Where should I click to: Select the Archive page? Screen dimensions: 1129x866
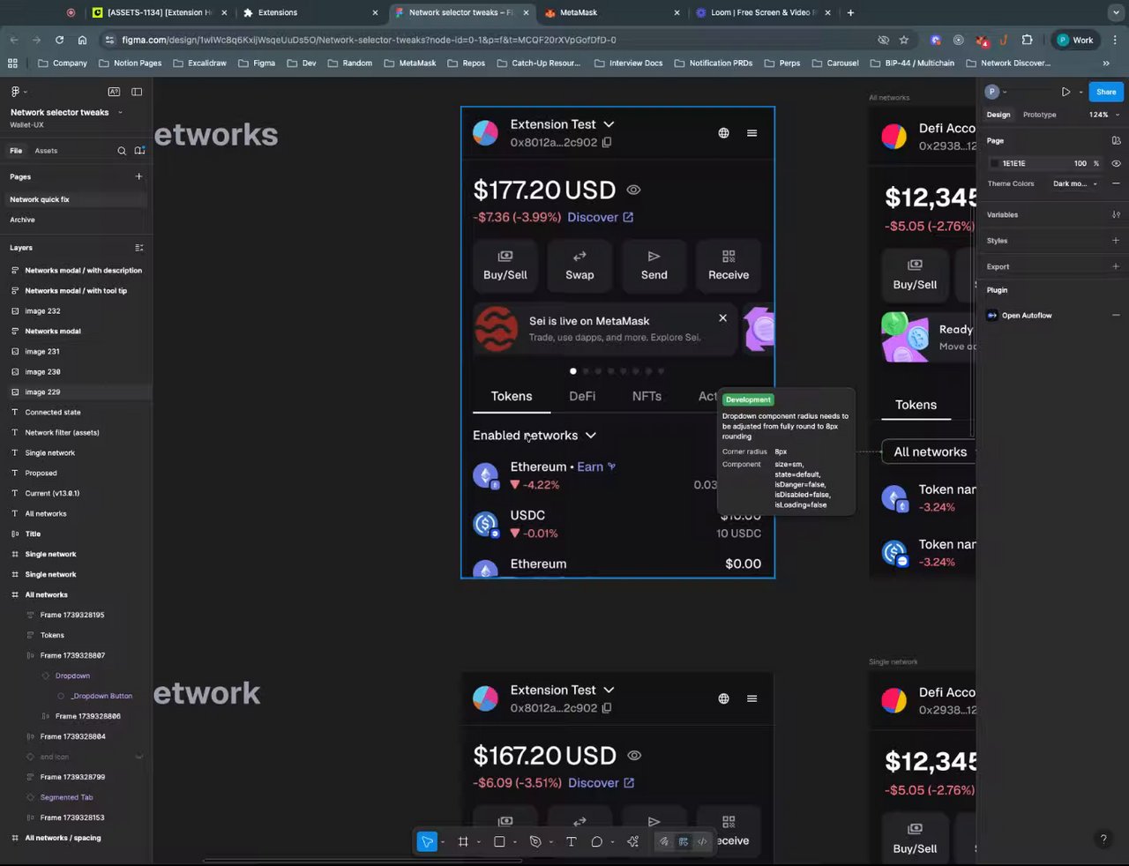click(x=22, y=220)
